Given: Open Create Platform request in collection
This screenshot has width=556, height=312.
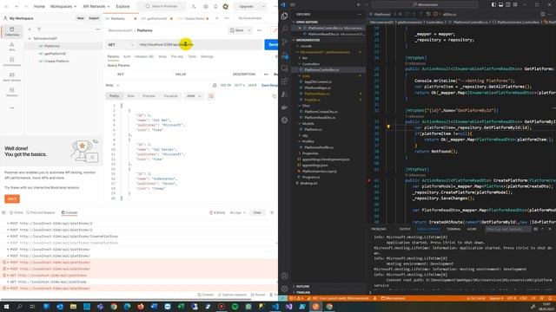Looking at the screenshot, I should click(x=54, y=62).
